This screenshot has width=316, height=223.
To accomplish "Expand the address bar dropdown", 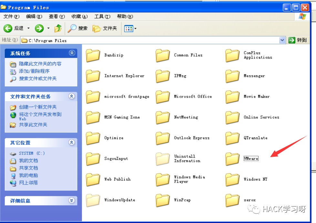I will (282, 40).
